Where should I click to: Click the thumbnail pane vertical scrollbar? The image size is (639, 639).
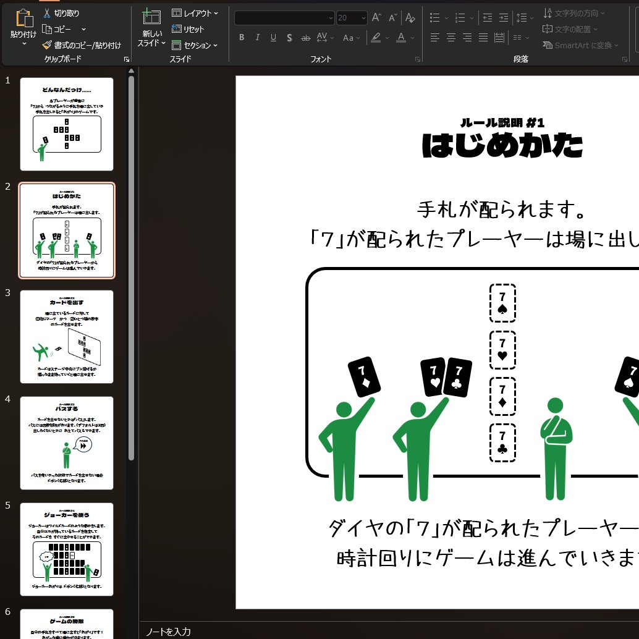tap(131, 268)
